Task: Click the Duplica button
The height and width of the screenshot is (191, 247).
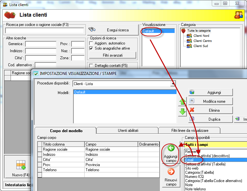Action: tap(210, 119)
